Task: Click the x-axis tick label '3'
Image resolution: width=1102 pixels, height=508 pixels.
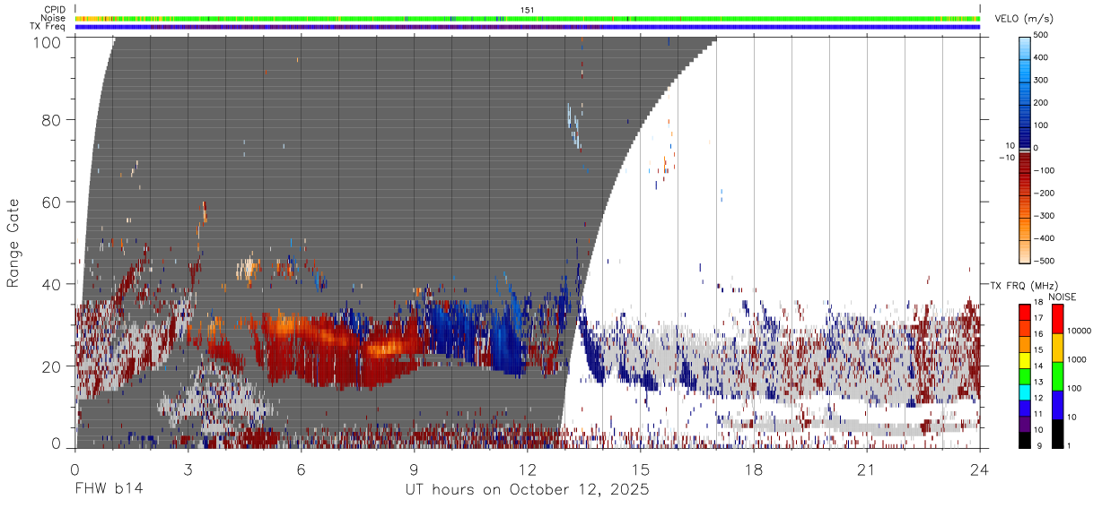Action: [x=188, y=469]
